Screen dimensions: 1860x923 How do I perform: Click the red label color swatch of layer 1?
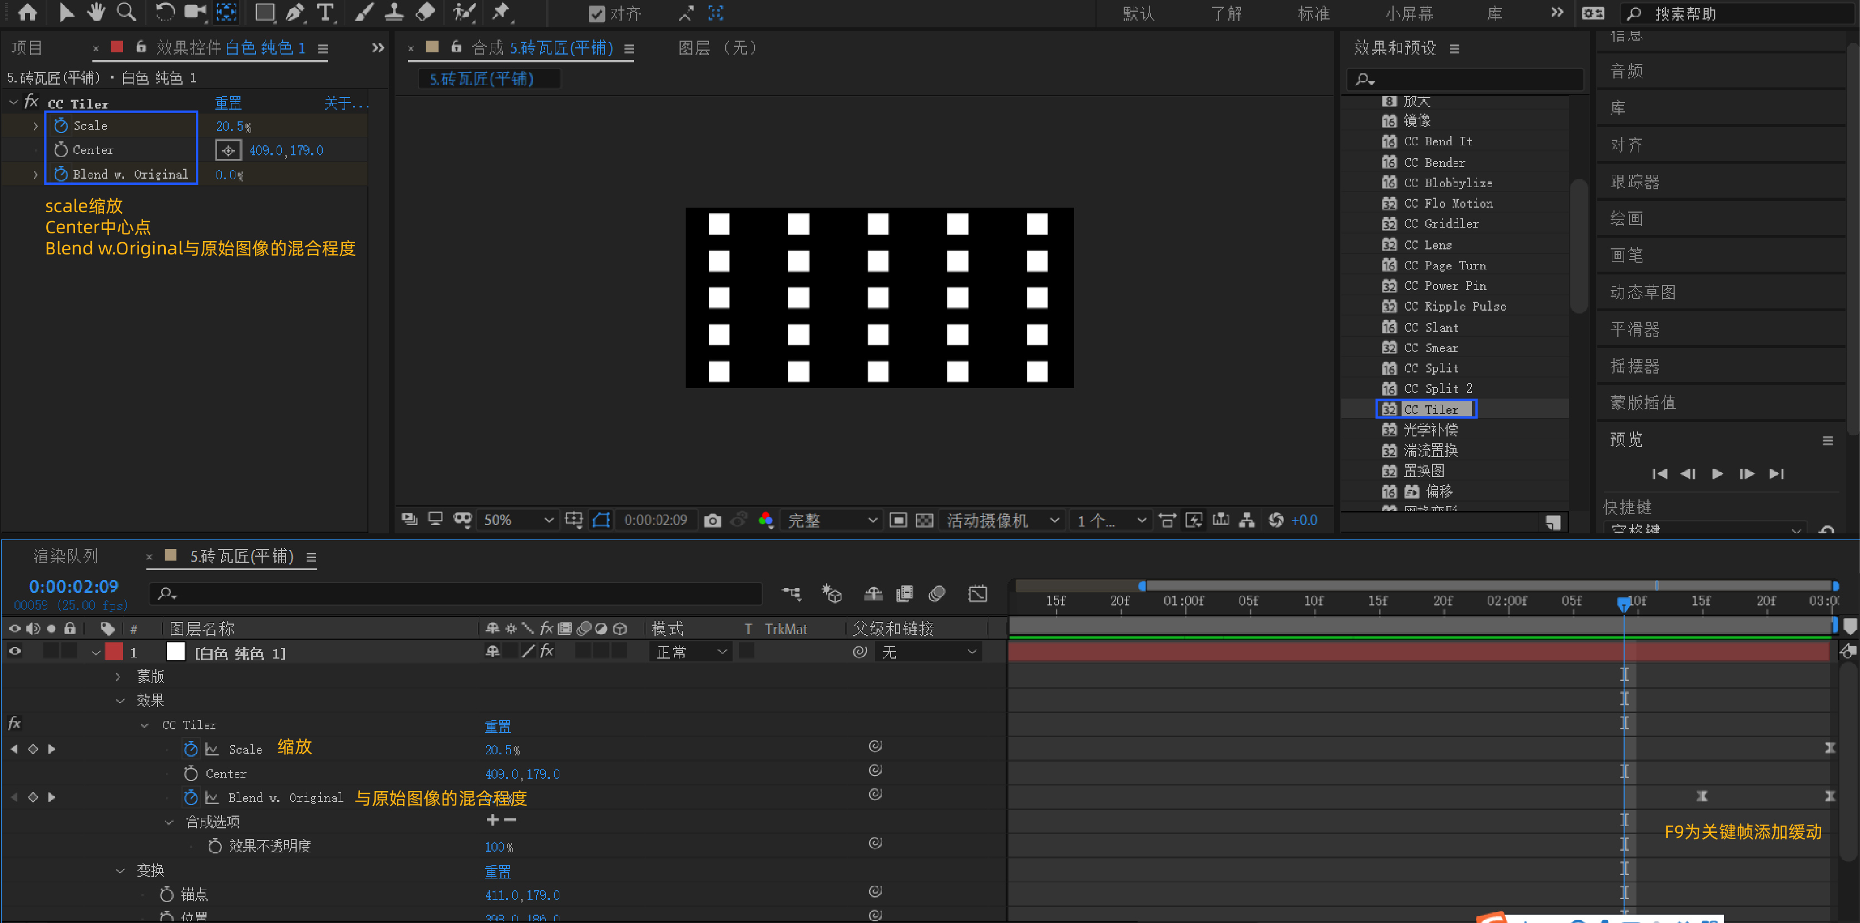coord(114,651)
